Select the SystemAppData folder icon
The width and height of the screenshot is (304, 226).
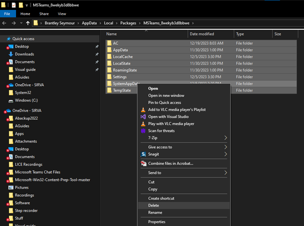pyautogui.click(x=109, y=84)
